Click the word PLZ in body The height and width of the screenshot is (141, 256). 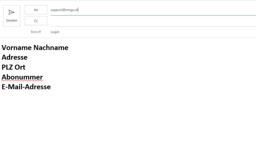7,67
